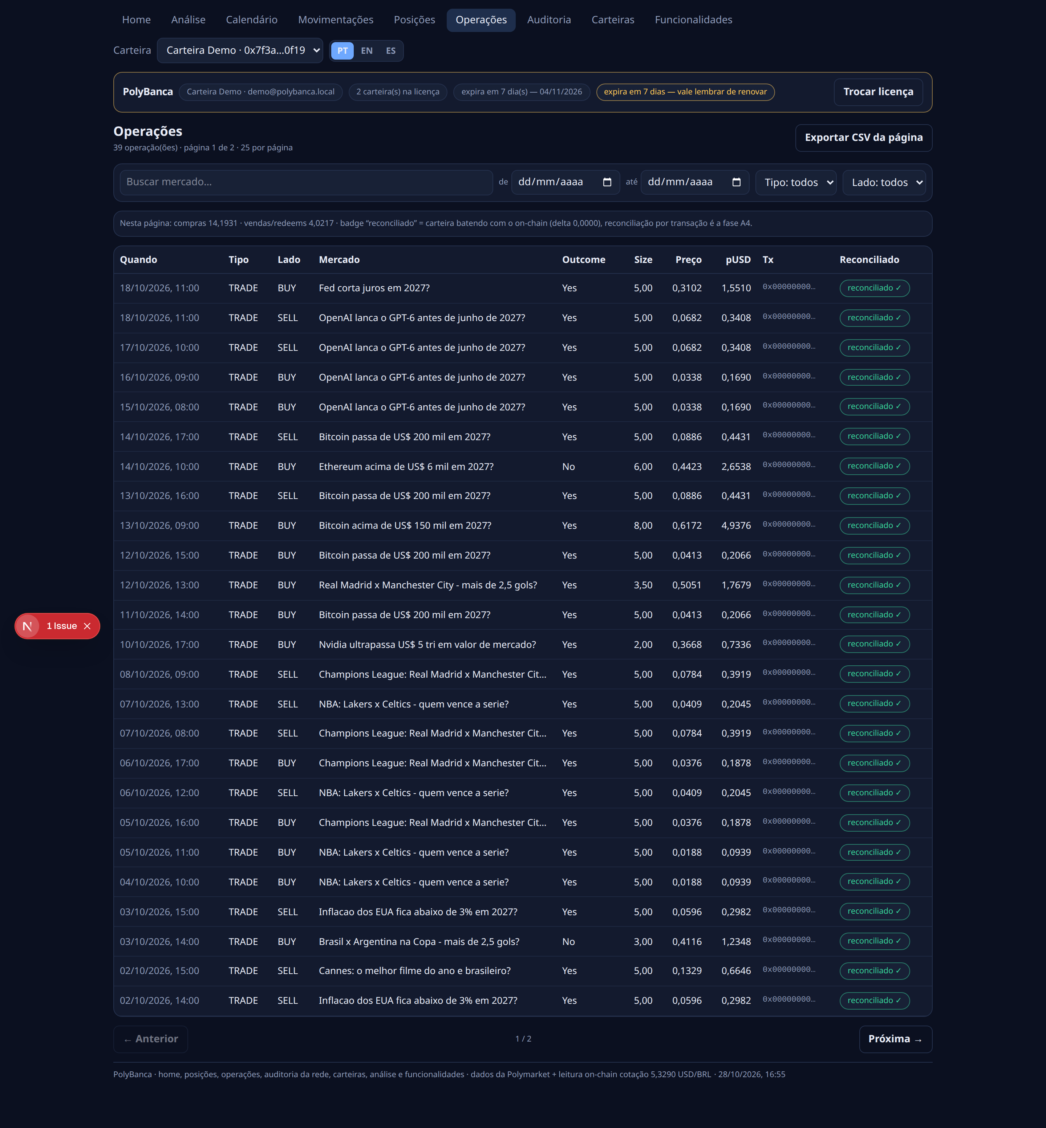
Task: Open the Funcionalidades tab
Action: pos(693,20)
